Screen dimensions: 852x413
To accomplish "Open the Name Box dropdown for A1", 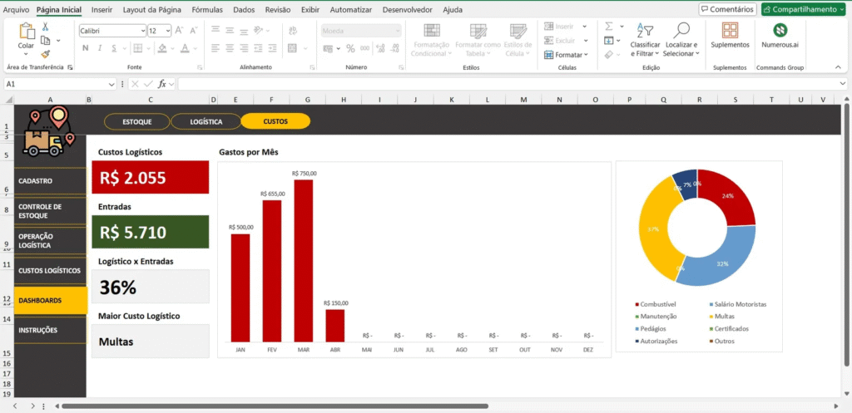I will tap(111, 84).
